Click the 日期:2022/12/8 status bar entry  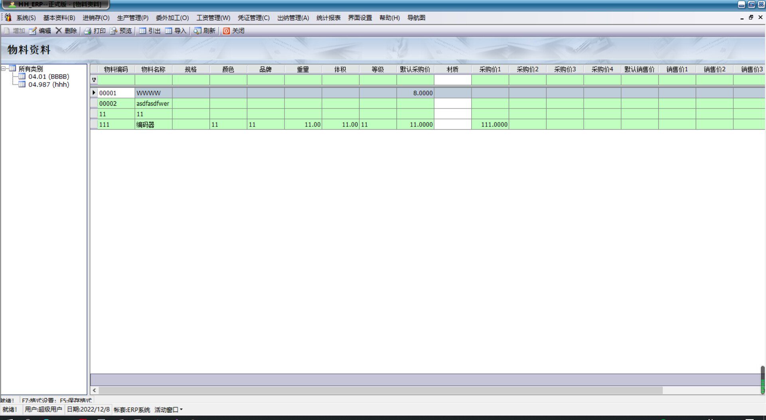click(x=88, y=410)
